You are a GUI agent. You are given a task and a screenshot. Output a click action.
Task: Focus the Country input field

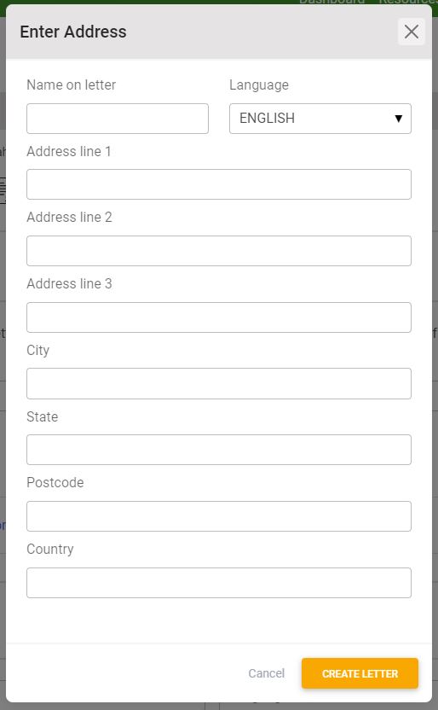[219, 583]
